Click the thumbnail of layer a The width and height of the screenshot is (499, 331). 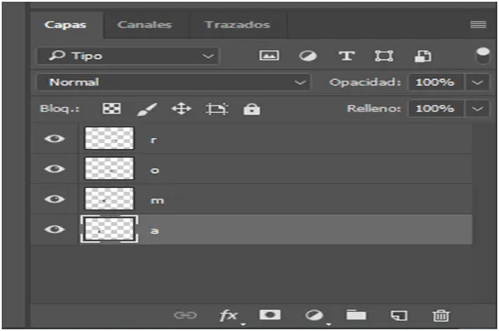point(109,229)
